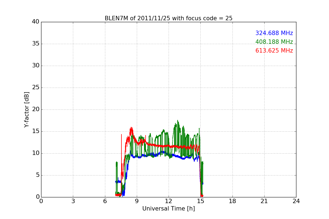Image resolution: width=329 pixels, height=219 pixels.
Task: Click x-axis tick label '15'
Action: [200, 201]
